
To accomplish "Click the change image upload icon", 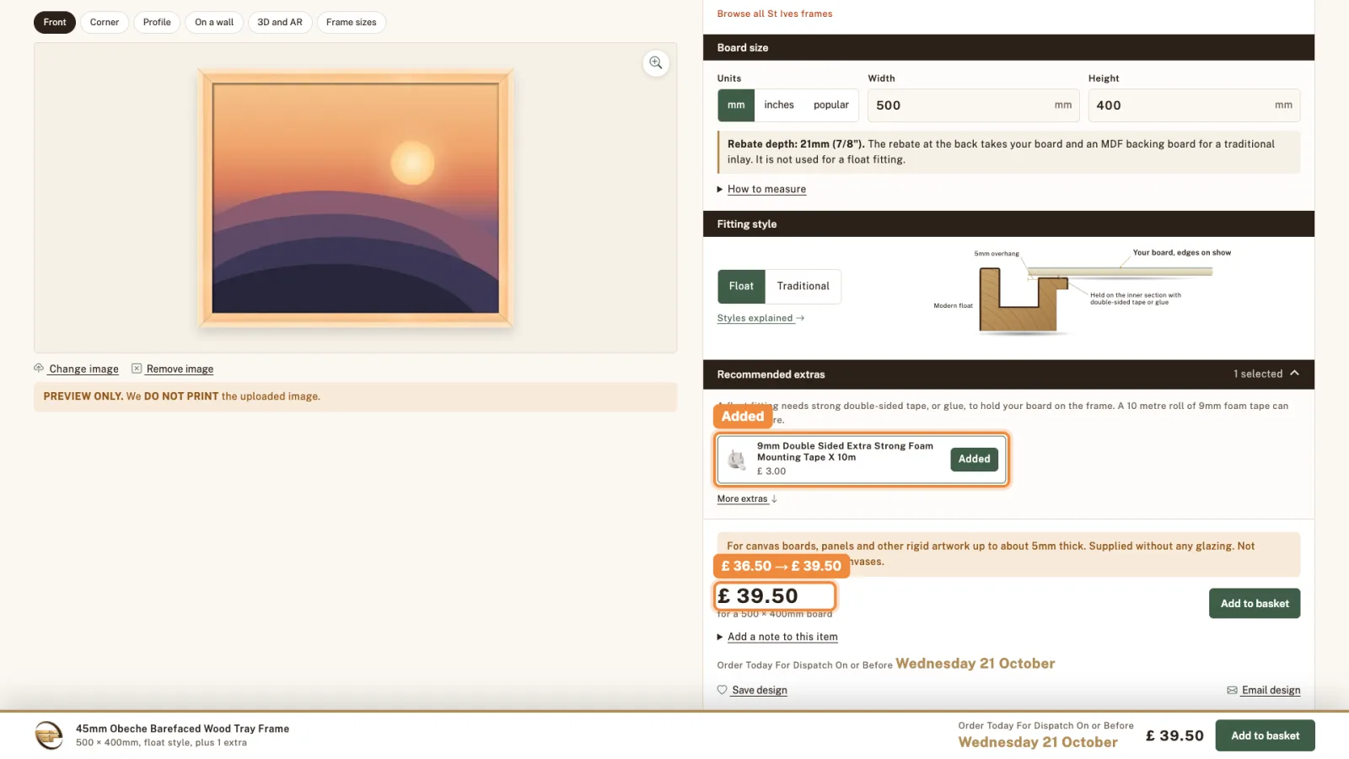I will point(39,368).
